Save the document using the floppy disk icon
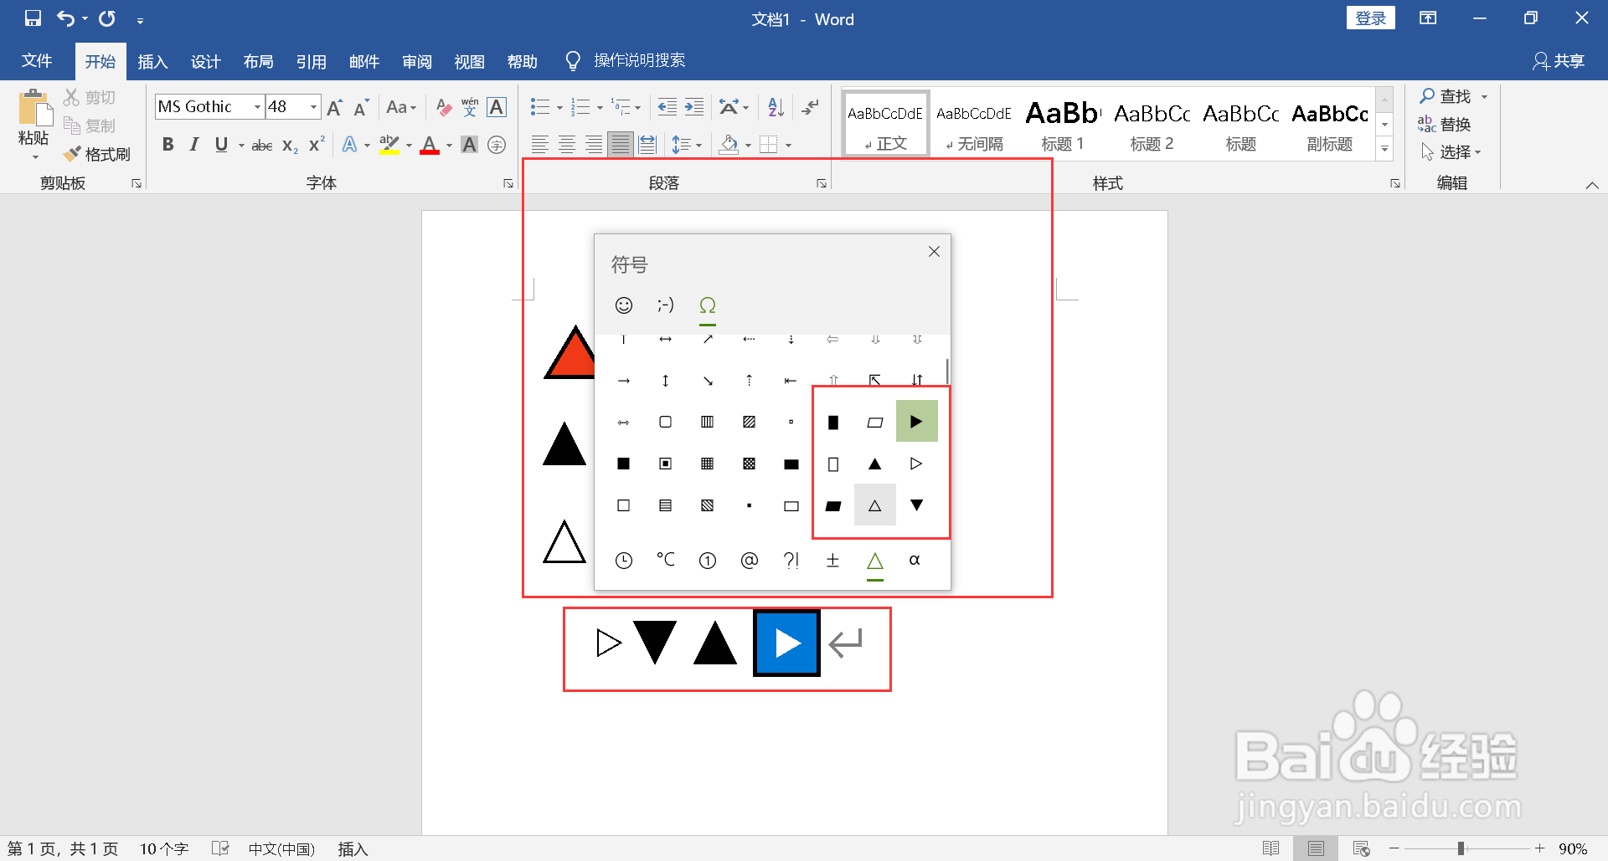The height and width of the screenshot is (861, 1608). 33,18
